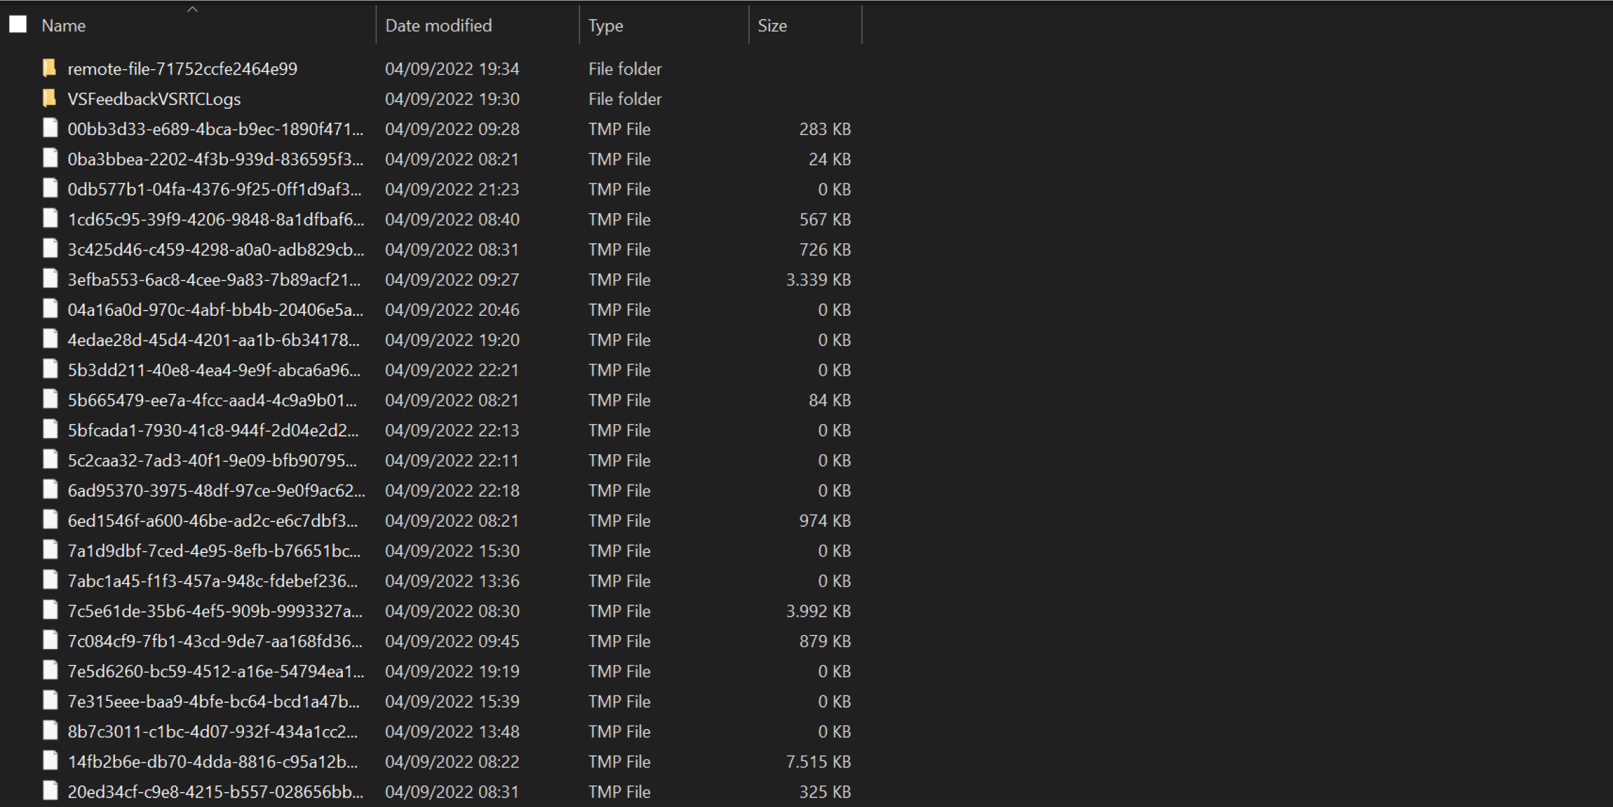Click the file icon for 5b665479-ee7a
This screenshot has height=807, width=1613.
[50, 399]
